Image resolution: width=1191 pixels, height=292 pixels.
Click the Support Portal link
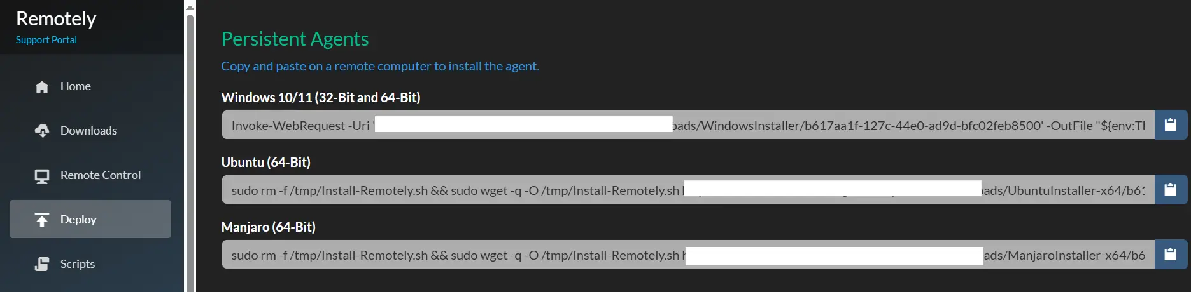pyautogui.click(x=46, y=40)
